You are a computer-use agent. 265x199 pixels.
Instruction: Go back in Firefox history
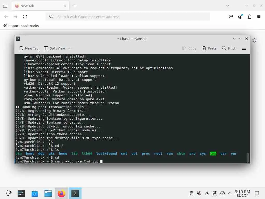(x=6, y=17)
